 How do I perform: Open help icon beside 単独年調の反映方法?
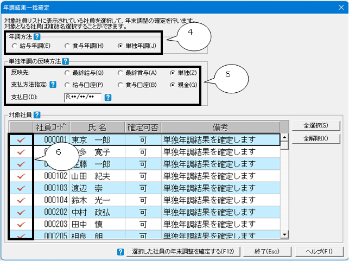(x=66, y=61)
